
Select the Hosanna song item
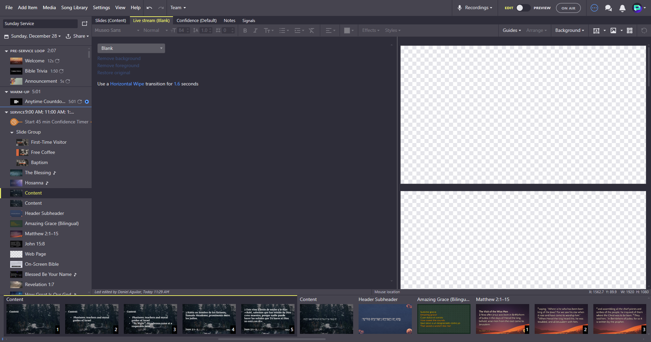(46, 183)
